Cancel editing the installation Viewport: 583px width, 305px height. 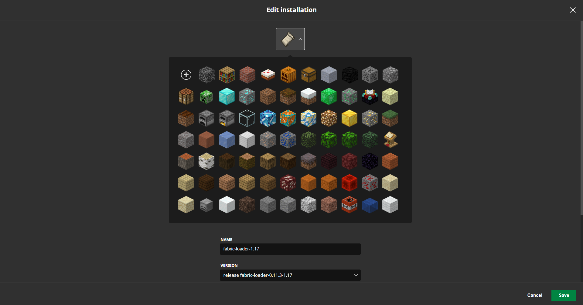(x=535, y=295)
